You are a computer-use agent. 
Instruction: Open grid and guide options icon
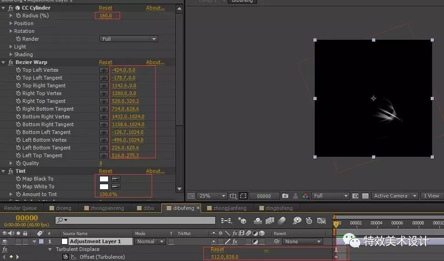(233, 196)
